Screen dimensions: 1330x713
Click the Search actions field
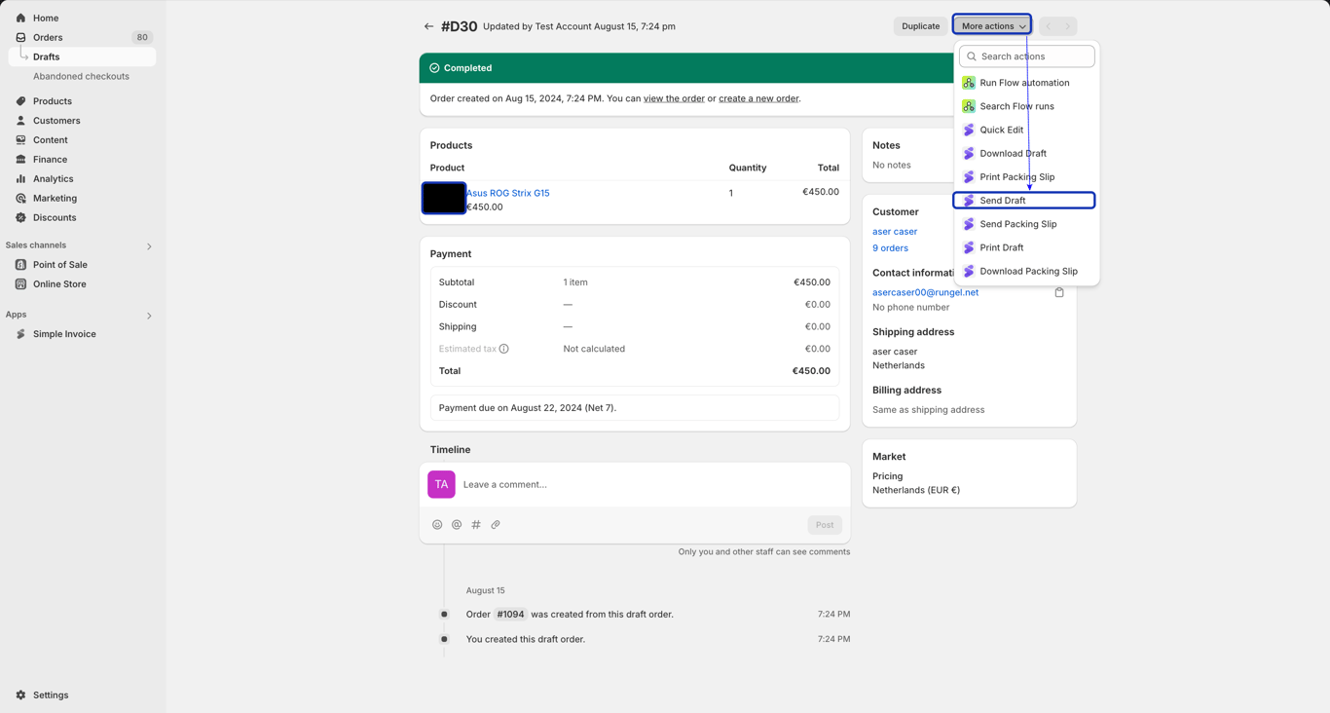coord(1027,56)
